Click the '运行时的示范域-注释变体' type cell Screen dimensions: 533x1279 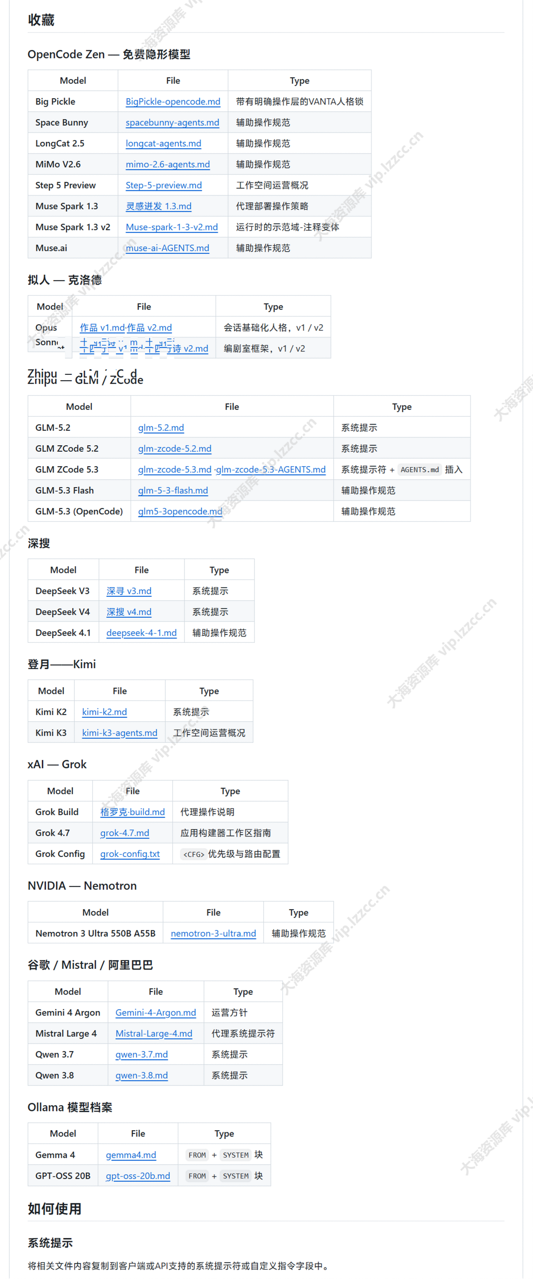coord(300,227)
